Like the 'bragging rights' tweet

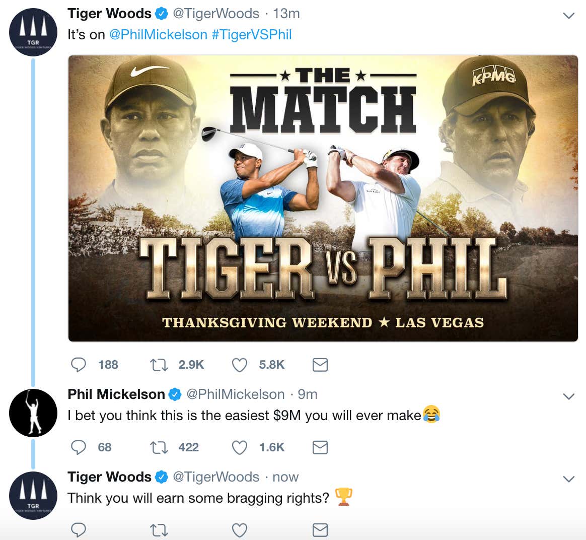(240, 530)
